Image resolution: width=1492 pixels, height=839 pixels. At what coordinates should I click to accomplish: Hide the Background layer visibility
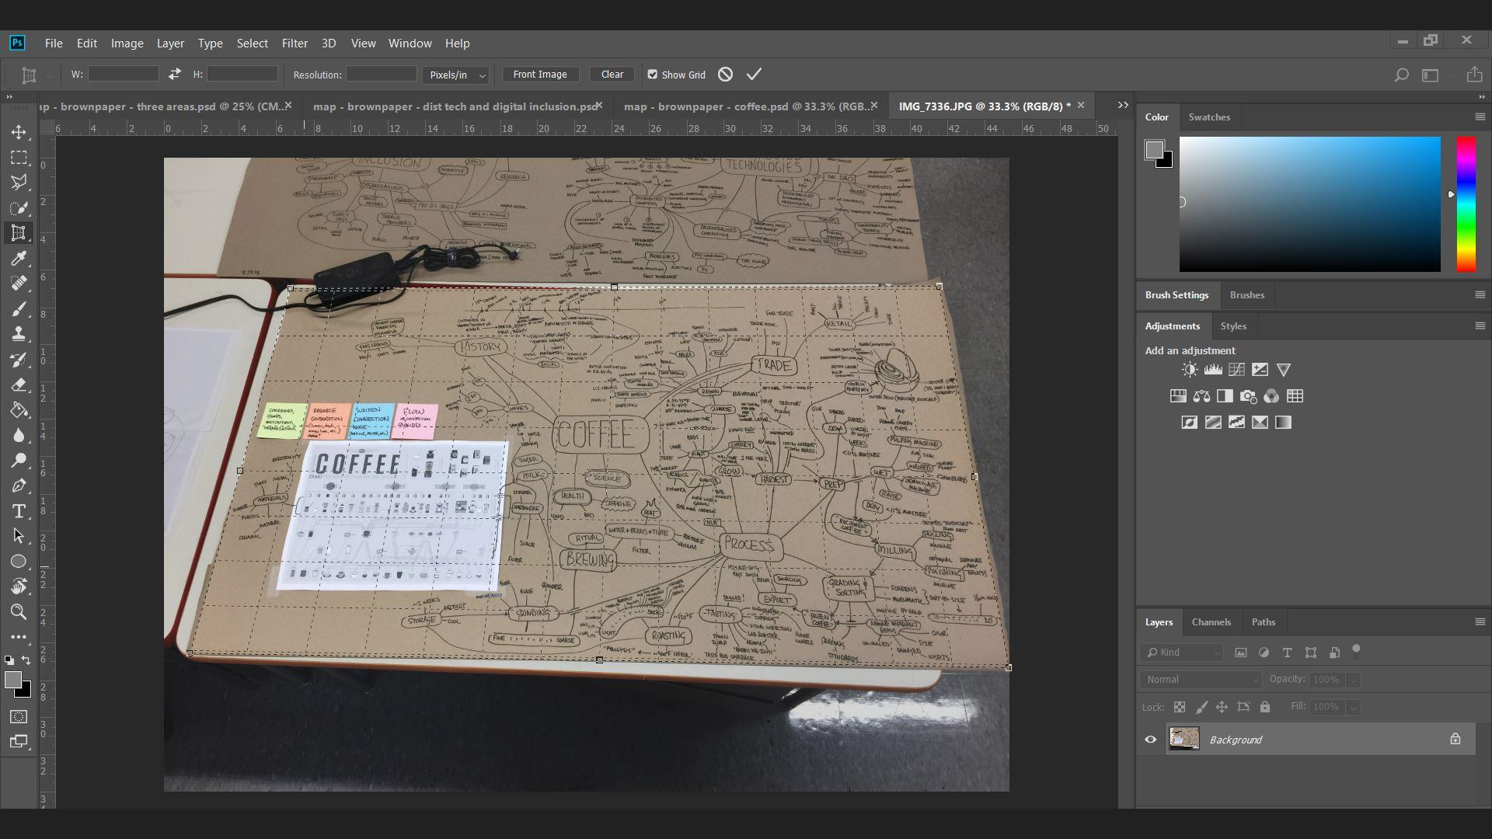click(1151, 740)
